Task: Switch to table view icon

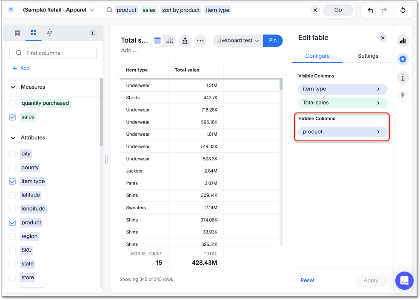Action: pyautogui.click(x=158, y=41)
